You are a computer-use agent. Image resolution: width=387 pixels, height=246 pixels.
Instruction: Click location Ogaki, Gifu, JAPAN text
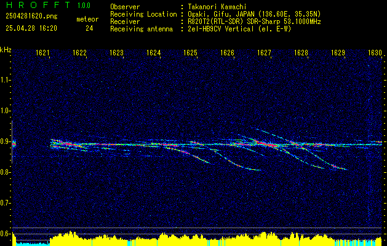click(x=253, y=14)
